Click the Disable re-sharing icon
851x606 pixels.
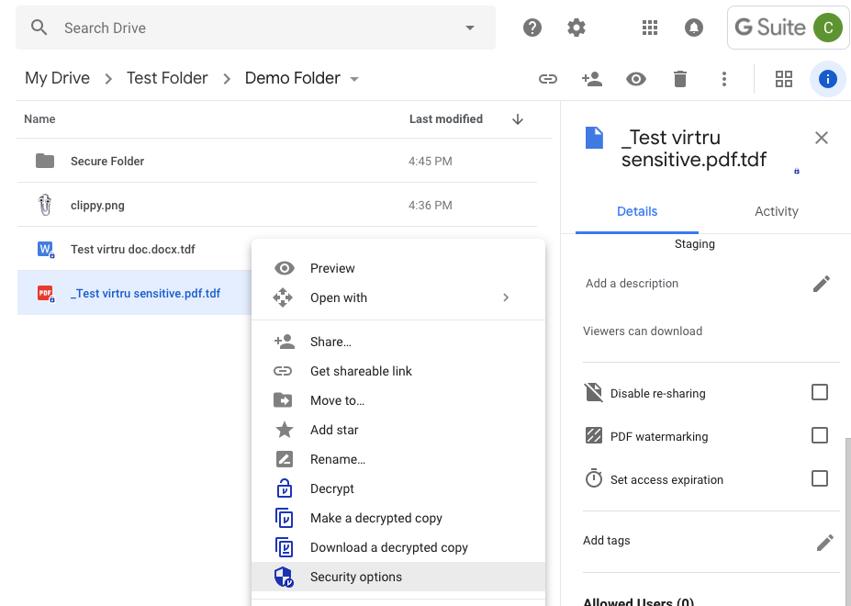click(x=593, y=392)
